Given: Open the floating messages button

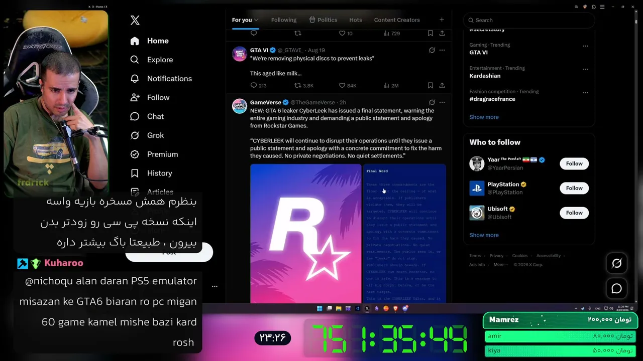Looking at the screenshot, I should pyautogui.click(x=617, y=289).
